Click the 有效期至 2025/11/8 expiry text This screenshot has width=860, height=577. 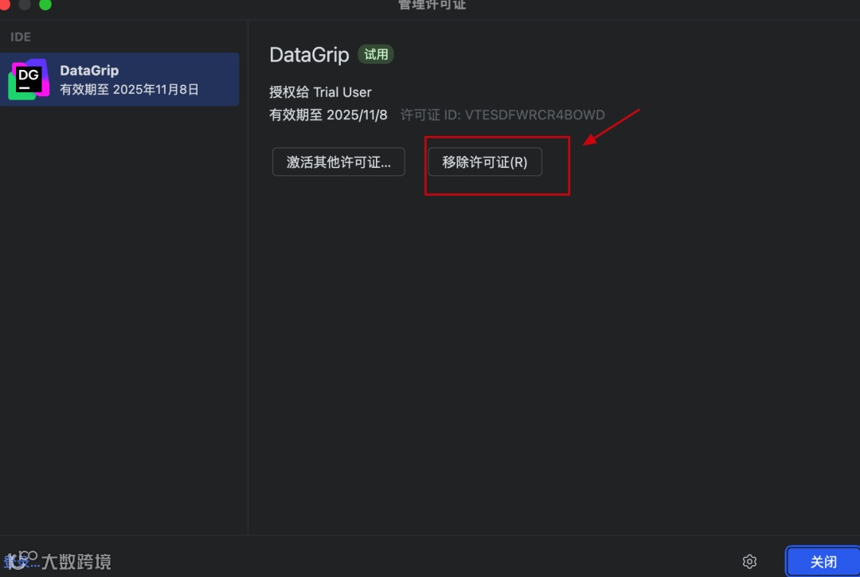point(328,115)
